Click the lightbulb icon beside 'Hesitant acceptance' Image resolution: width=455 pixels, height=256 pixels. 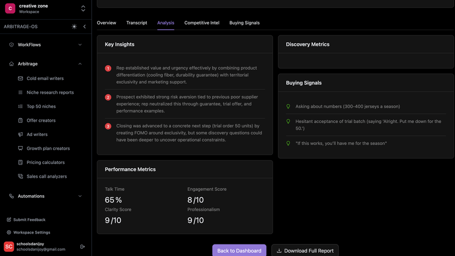288,121
